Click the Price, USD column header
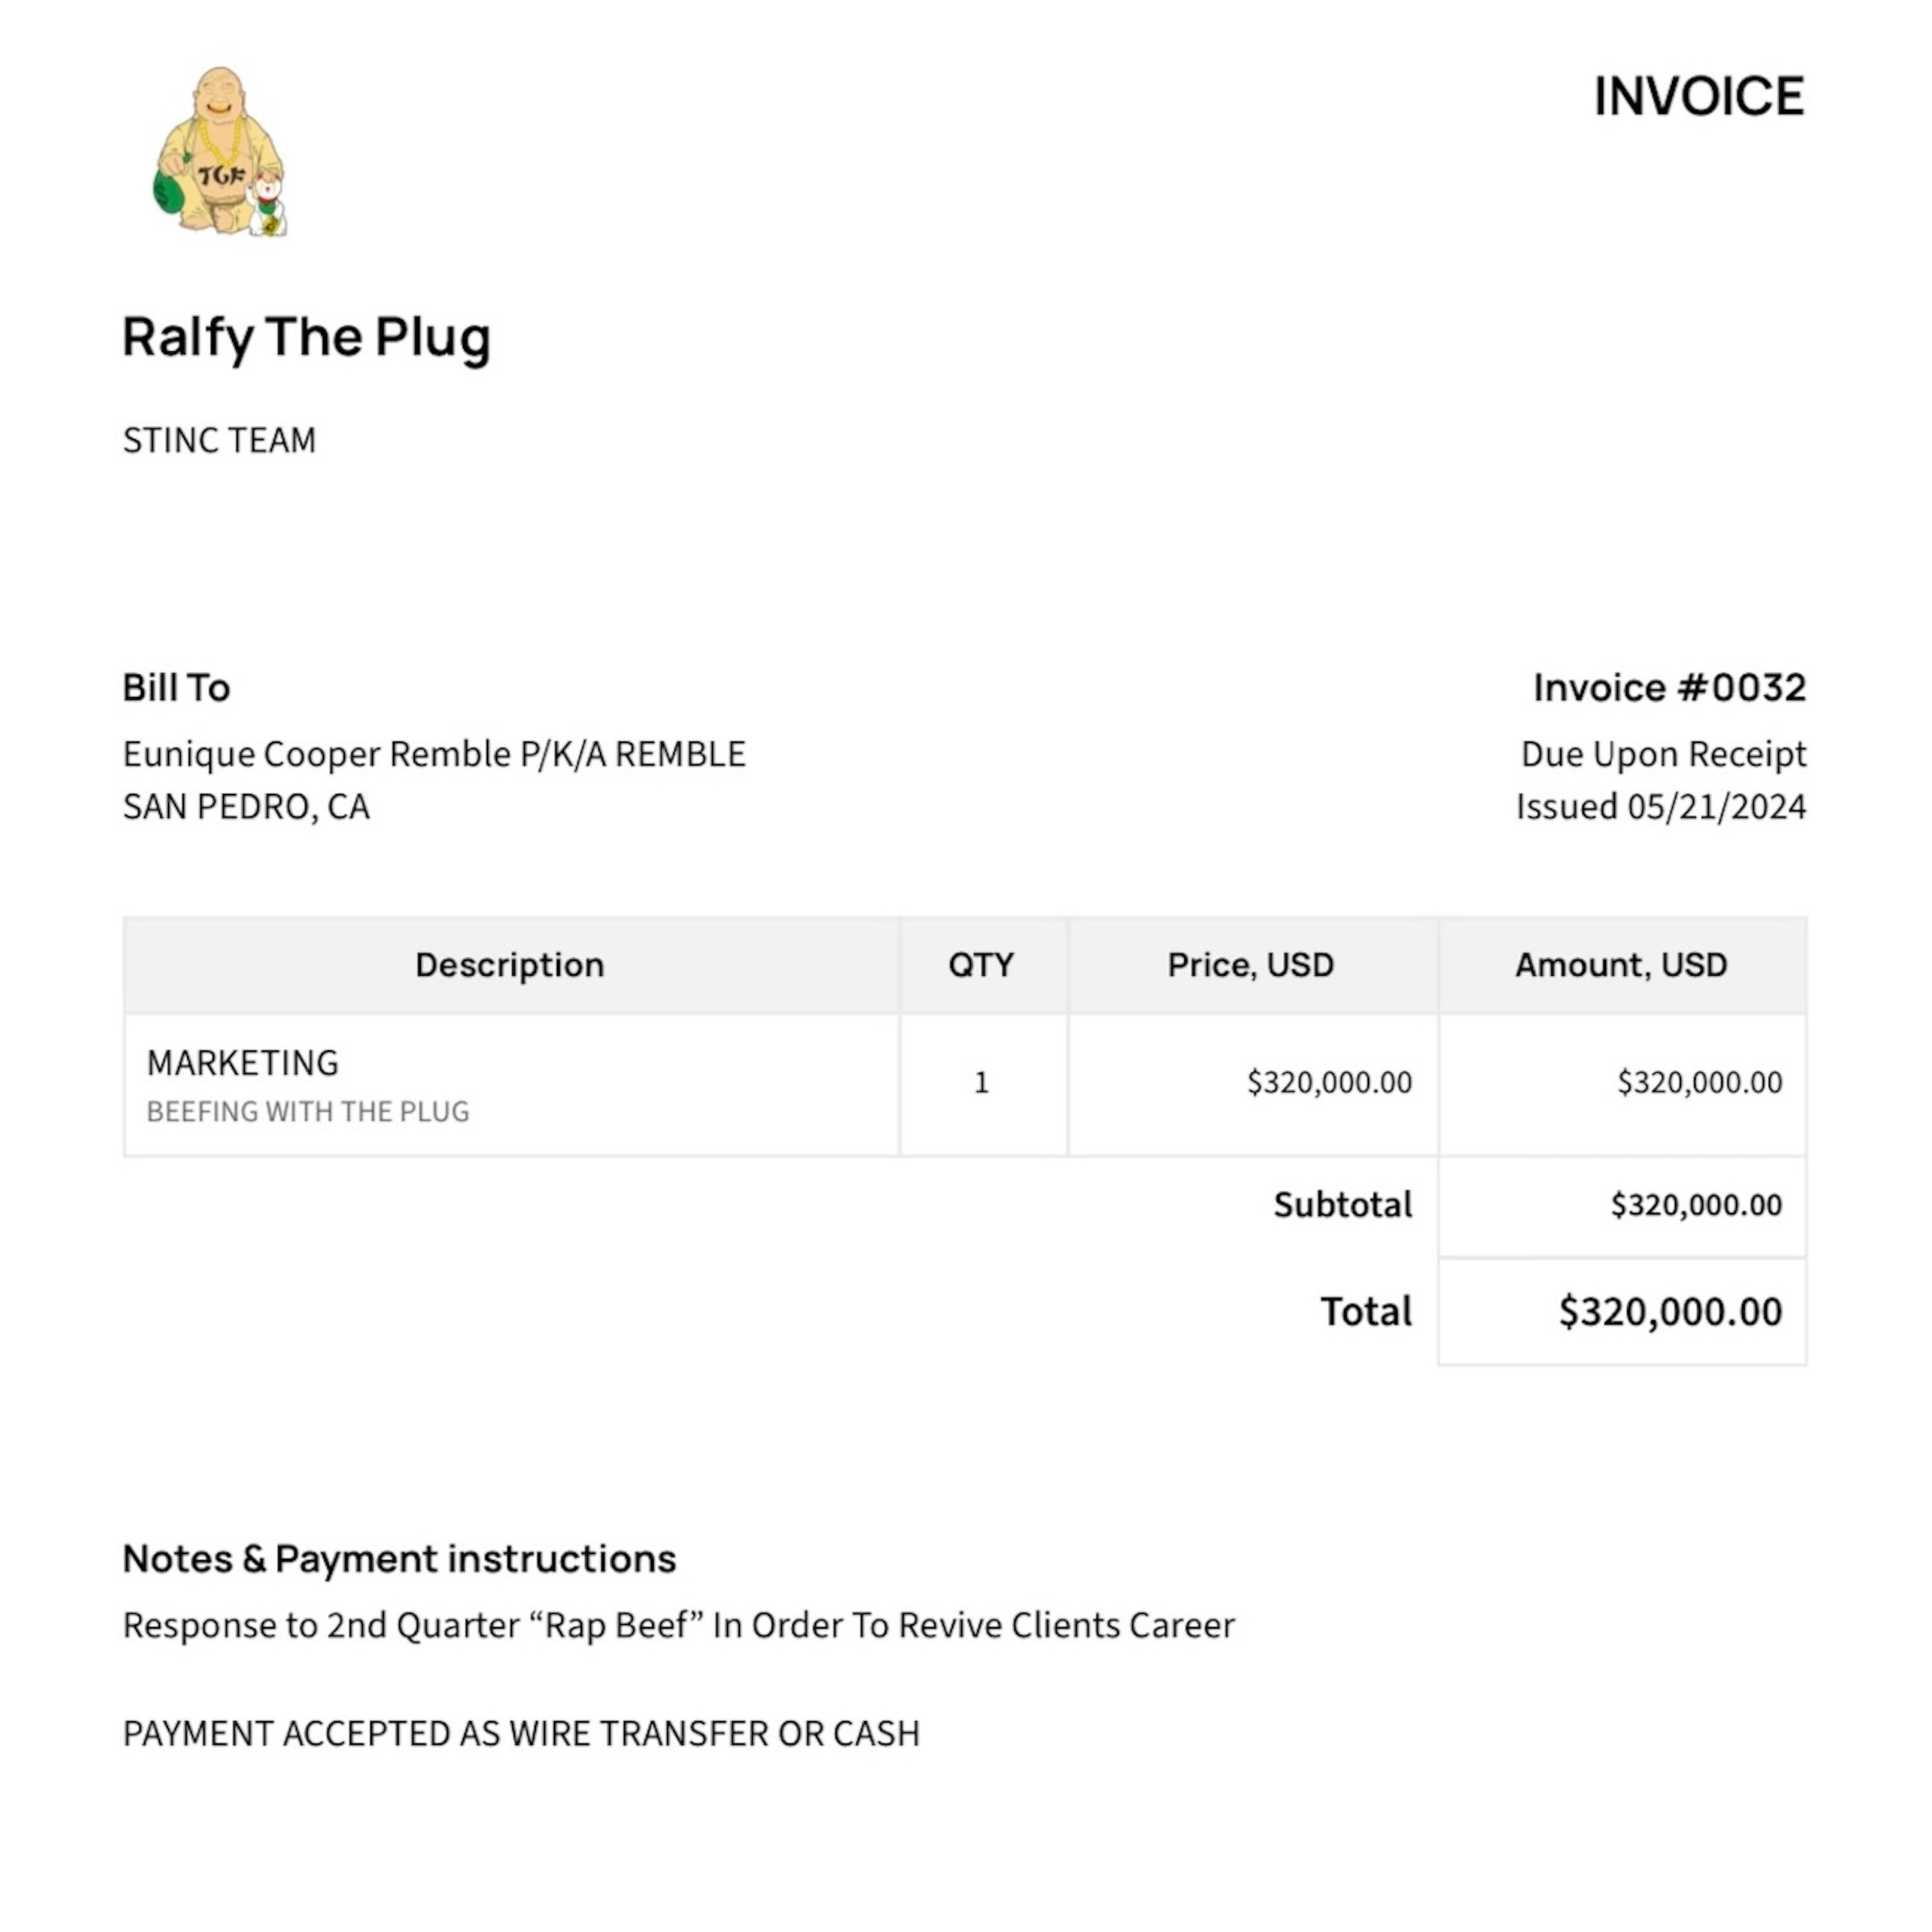The width and height of the screenshot is (1932, 1932). 1250,965
